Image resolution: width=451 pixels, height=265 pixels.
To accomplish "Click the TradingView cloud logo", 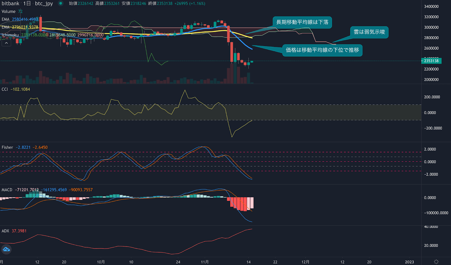I will click(x=6, y=250).
